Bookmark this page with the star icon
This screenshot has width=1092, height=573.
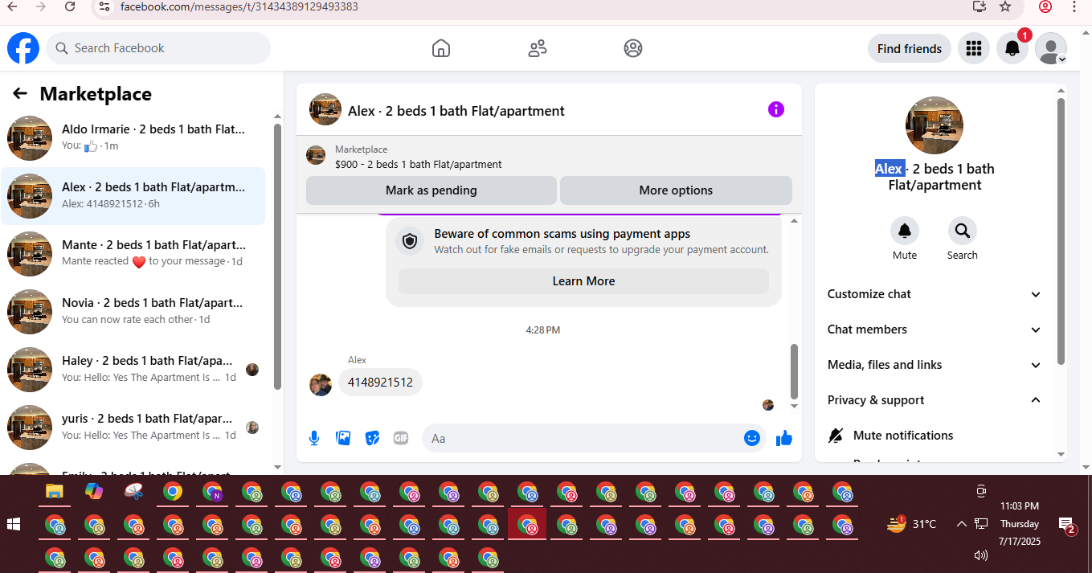pyautogui.click(x=1005, y=6)
